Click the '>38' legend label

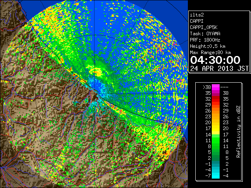(x=207, y=87)
